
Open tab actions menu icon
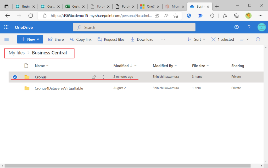click(7, 7)
